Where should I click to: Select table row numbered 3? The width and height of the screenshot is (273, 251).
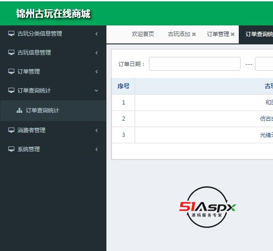coord(192,135)
